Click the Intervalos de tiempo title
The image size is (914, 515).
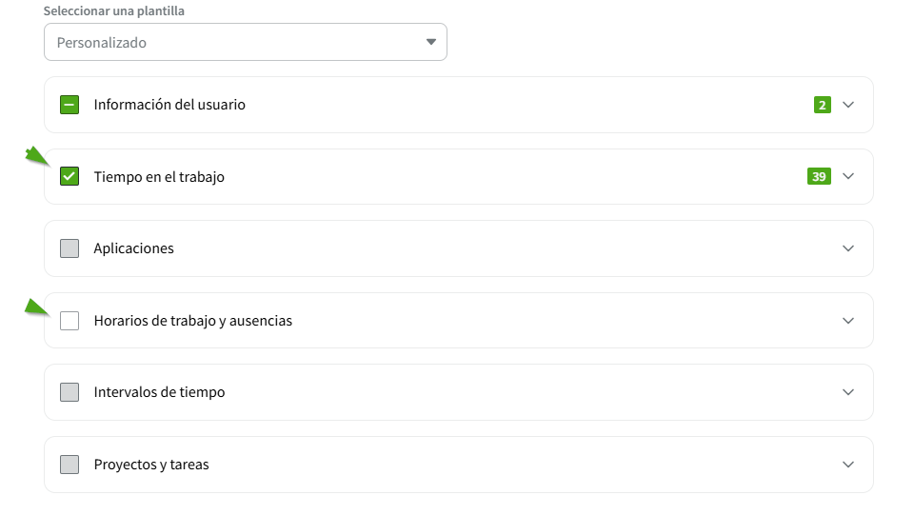coord(159,392)
